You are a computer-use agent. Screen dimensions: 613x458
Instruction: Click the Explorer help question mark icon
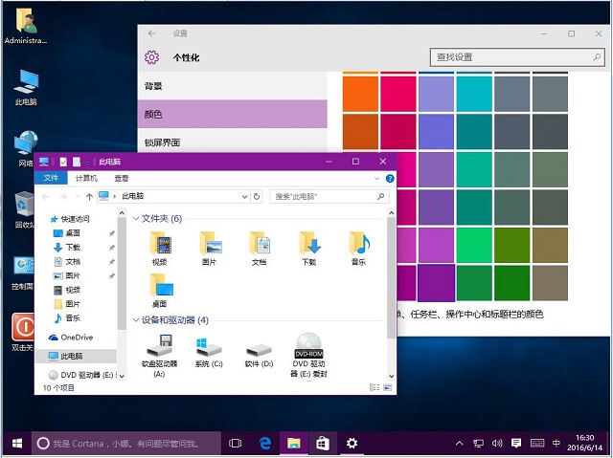click(x=390, y=178)
